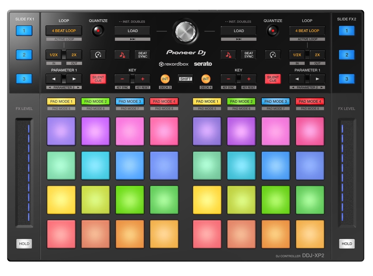Viewport: 373px width, 276px height.
Task: Engage the Hold button under Slide FX2 strip
Action: (347, 244)
